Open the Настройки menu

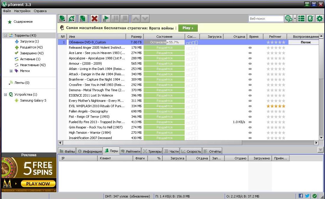coord(22,11)
